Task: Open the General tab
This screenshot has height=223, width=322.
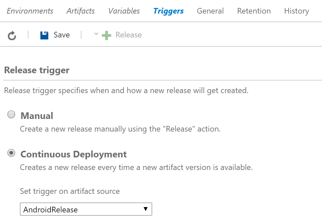Action: tap(210, 11)
